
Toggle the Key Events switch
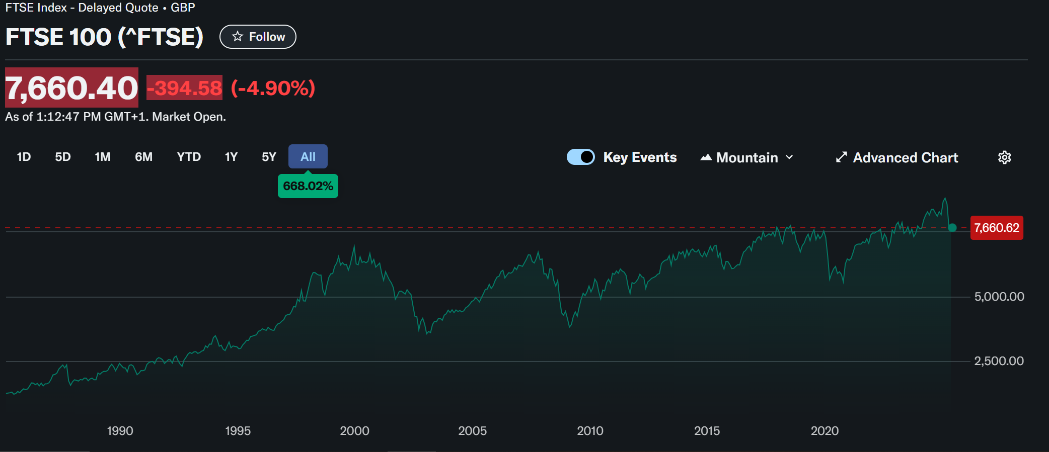coord(580,157)
